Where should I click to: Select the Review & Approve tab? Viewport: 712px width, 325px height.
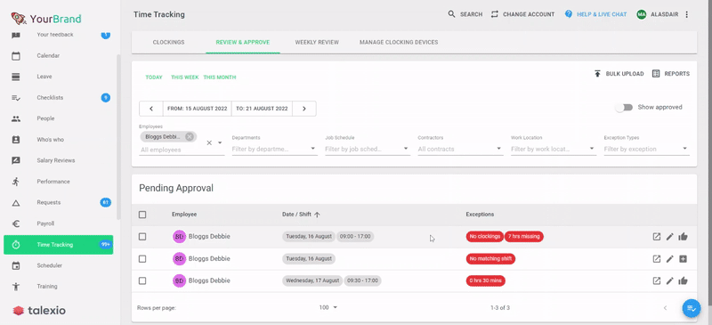pos(243,42)
